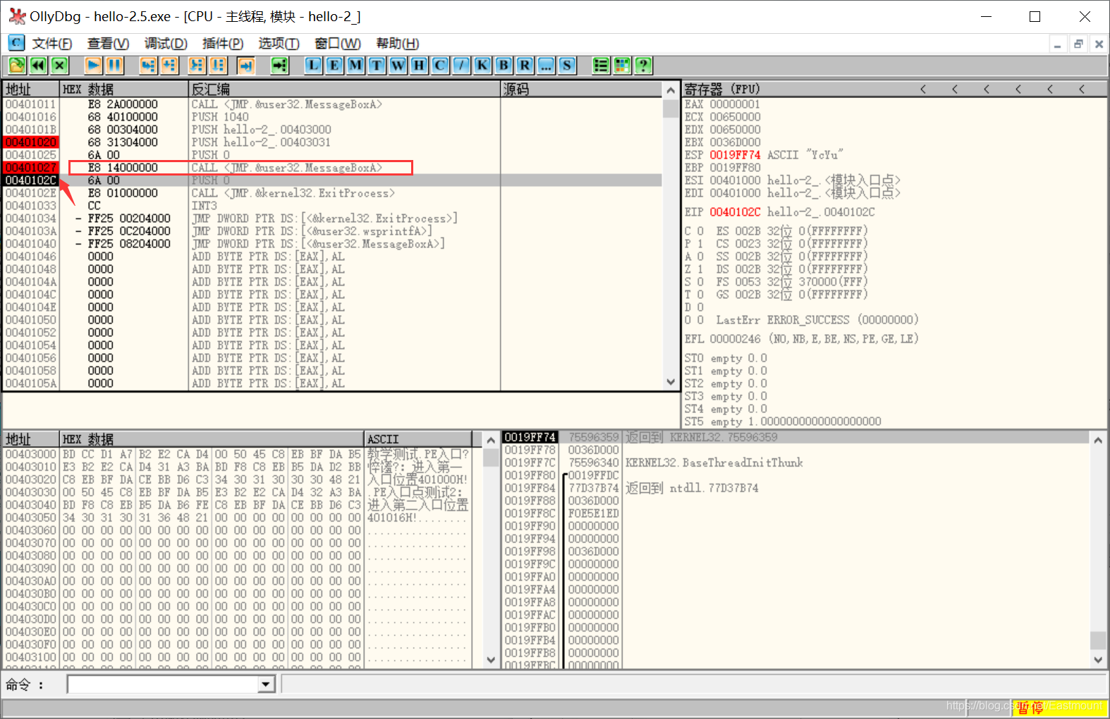The height and width of the screenshot is (719, 1110).
Task: Expand the command input dropdown arrow
Action: coord(266,684)
